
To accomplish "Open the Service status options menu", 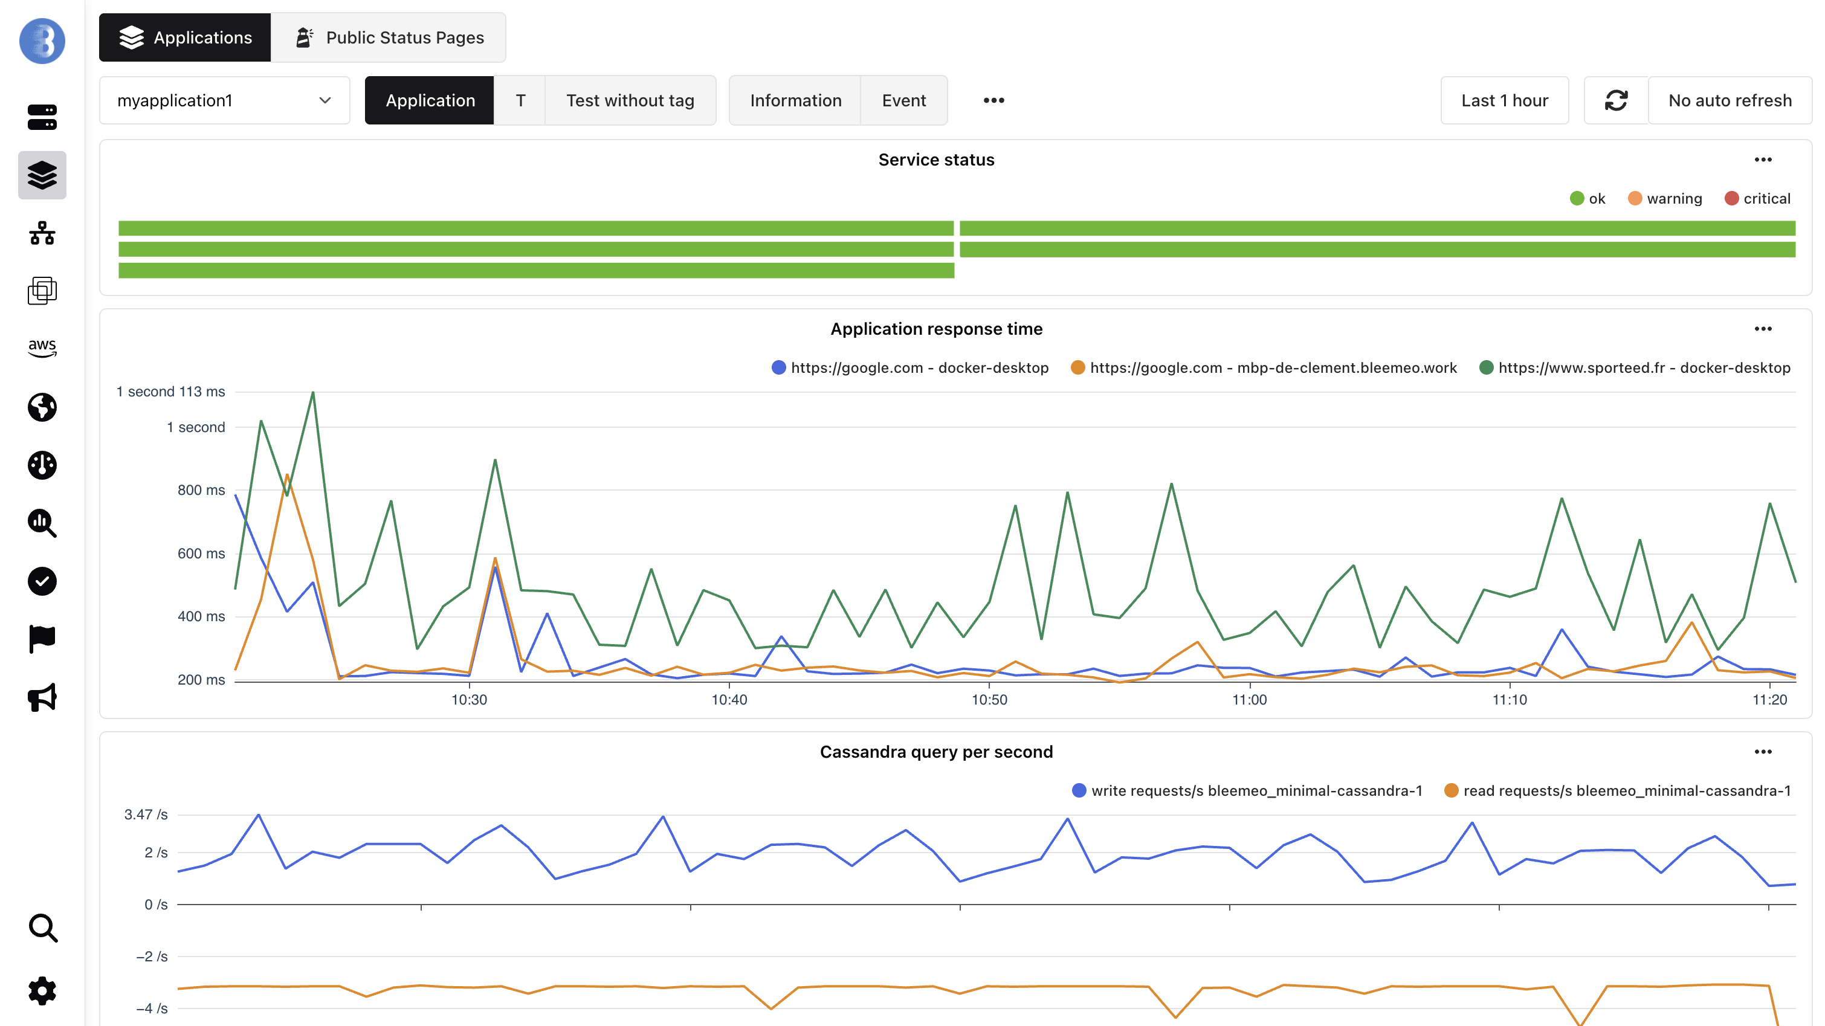I will pyautogui.click(x=1764, y=160).
